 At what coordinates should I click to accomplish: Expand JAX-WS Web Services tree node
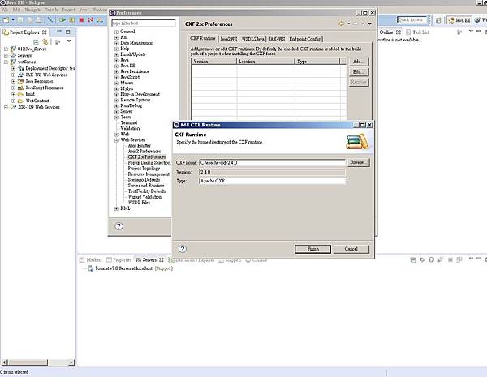(13, 75)
